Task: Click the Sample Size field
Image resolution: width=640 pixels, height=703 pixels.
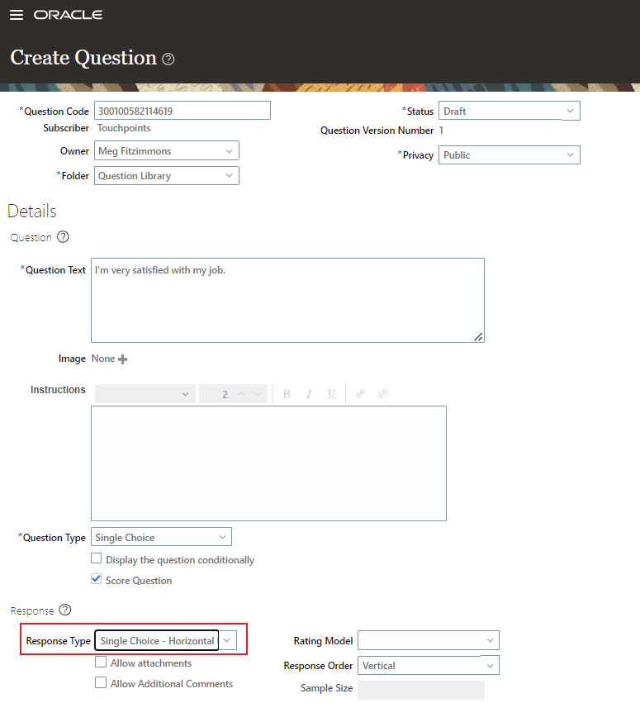Action: tap(421, 690)
